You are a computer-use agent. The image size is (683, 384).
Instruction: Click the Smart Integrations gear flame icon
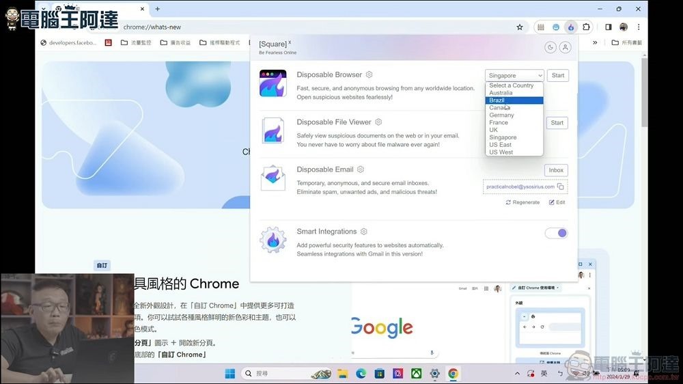[273, 240]
